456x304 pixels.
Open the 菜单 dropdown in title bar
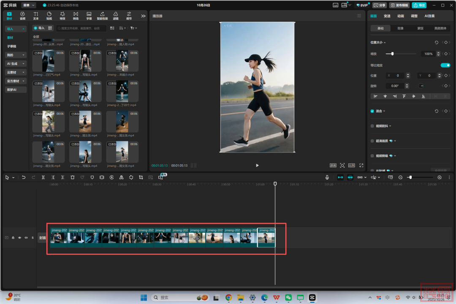pyautogui.click(x=29, y=5)
